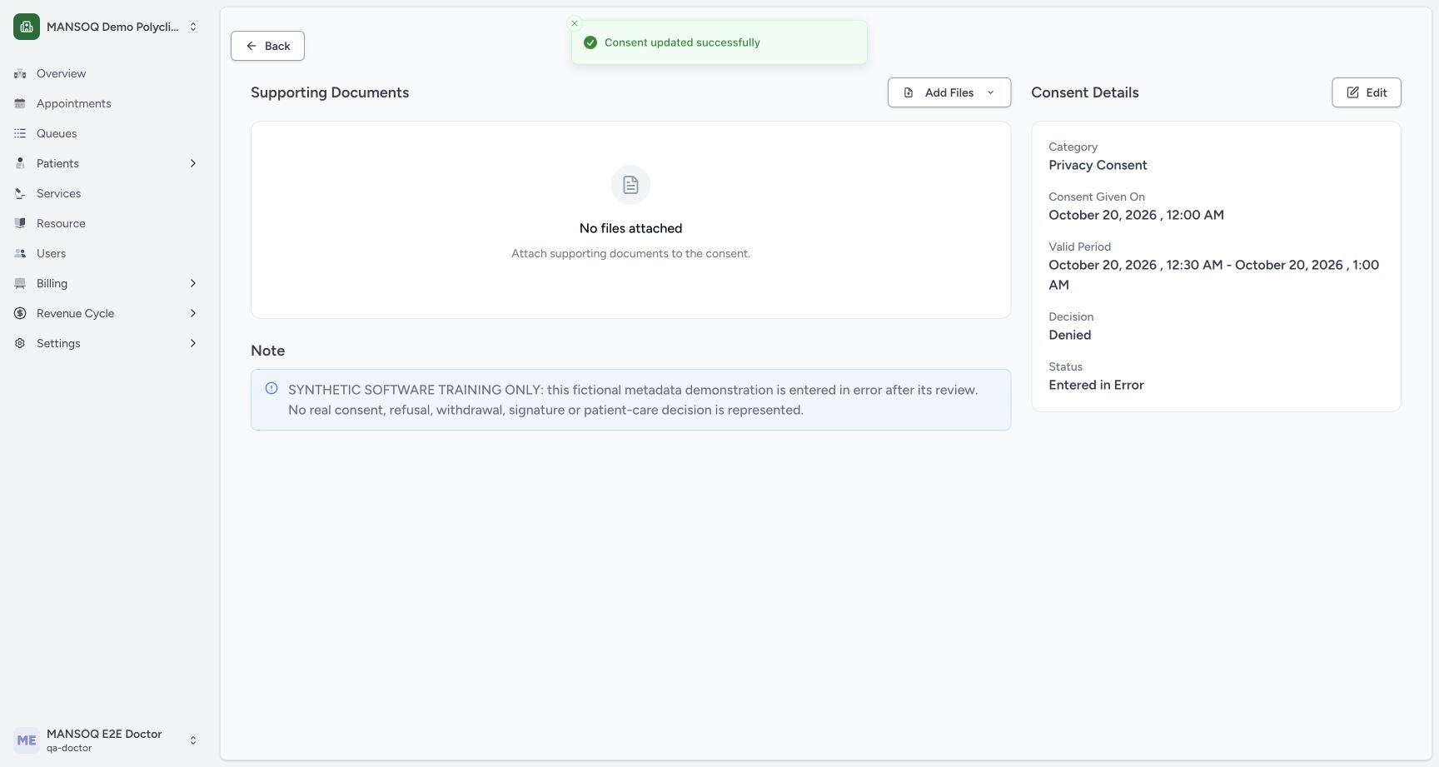
Task: Expand the Settings submenu chevron
Action: pyautogui.click(x=193, y=343)
